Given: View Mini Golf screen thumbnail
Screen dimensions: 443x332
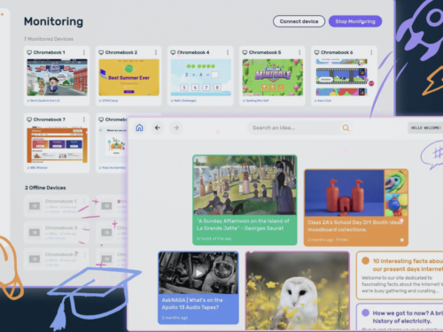Looking at the screenshot, I should pyautogui.click(x=273, y=77).
